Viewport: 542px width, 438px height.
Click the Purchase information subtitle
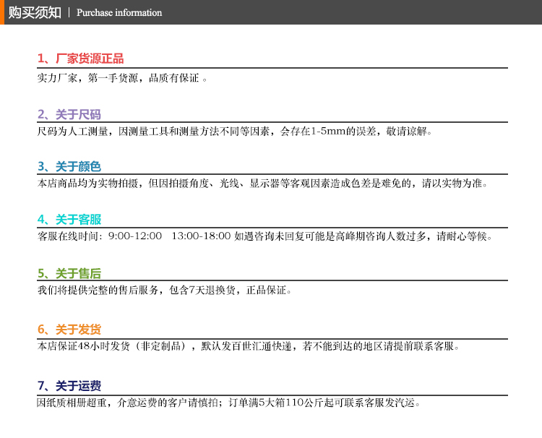click(x=119, y=13)
